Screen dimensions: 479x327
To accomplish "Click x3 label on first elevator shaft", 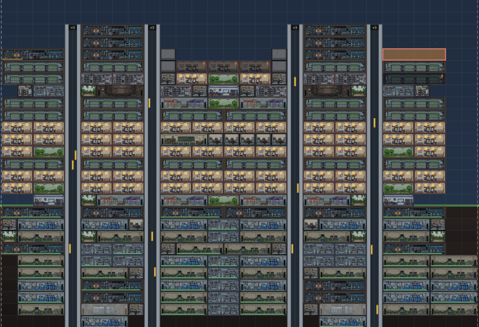I will pos(73,28).
